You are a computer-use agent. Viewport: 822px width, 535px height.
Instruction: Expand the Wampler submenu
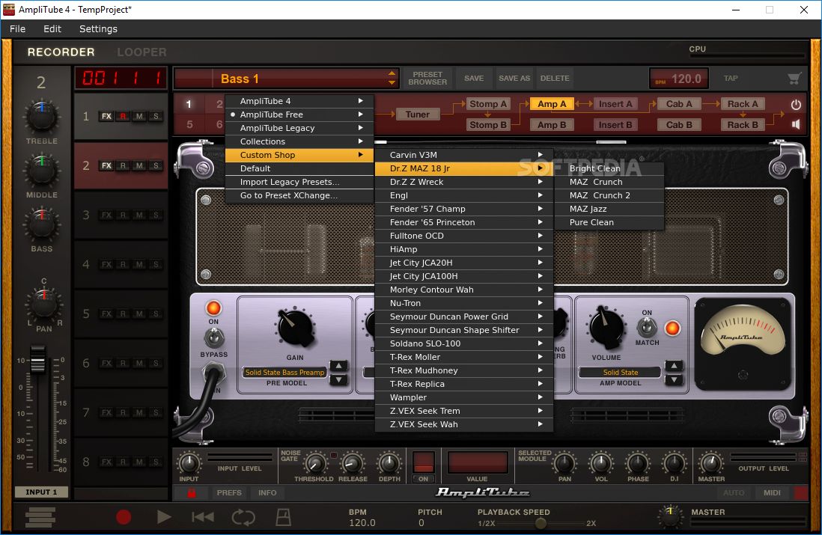coord(464,397)
